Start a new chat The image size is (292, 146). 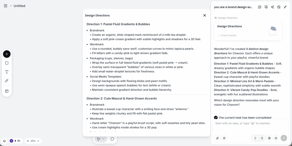click(259, 7)
